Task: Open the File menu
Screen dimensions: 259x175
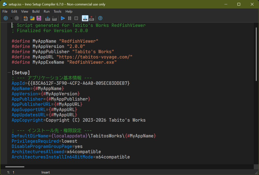Action: [5, 11]
